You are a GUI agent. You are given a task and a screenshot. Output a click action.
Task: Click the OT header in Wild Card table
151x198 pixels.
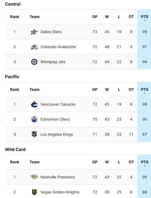[x=131, y=162]
